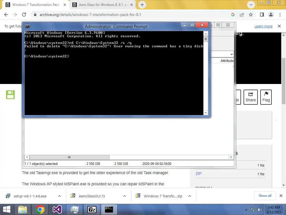This screenshot has height=215, width=286.
Task: Follow the Learn more link
Action: click(x=263, y=26)
